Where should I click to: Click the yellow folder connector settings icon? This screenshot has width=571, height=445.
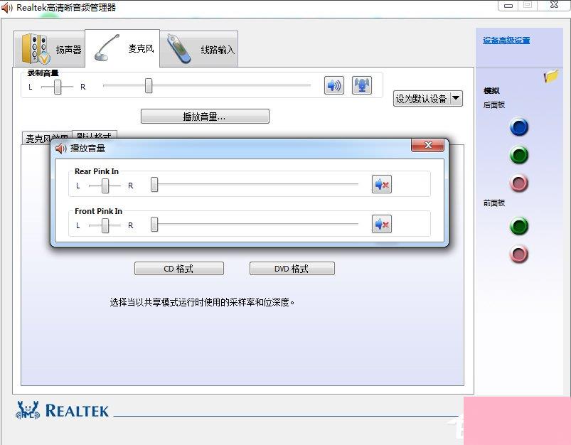pos(551,76)
